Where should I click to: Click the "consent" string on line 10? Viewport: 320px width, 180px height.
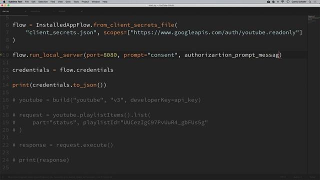pos(162,55)
